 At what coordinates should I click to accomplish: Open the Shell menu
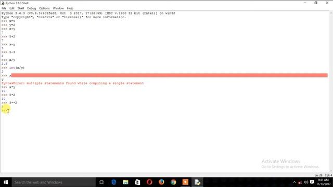tap(21, 8)
